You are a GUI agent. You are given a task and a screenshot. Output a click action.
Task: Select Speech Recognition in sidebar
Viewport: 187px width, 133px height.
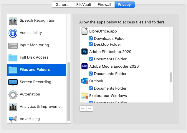(37, 21)
